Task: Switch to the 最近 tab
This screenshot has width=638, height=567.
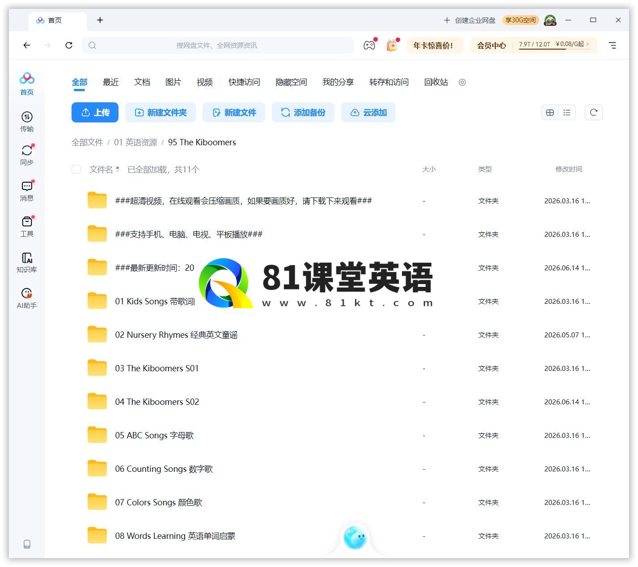Action: 111,82
